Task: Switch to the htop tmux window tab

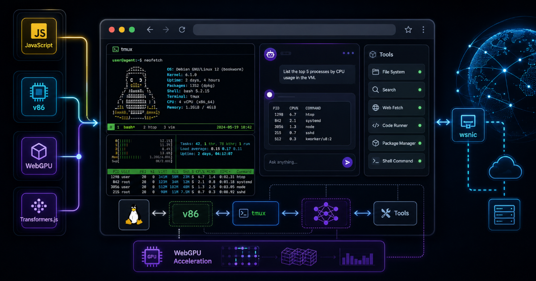Action: point(150,127)
